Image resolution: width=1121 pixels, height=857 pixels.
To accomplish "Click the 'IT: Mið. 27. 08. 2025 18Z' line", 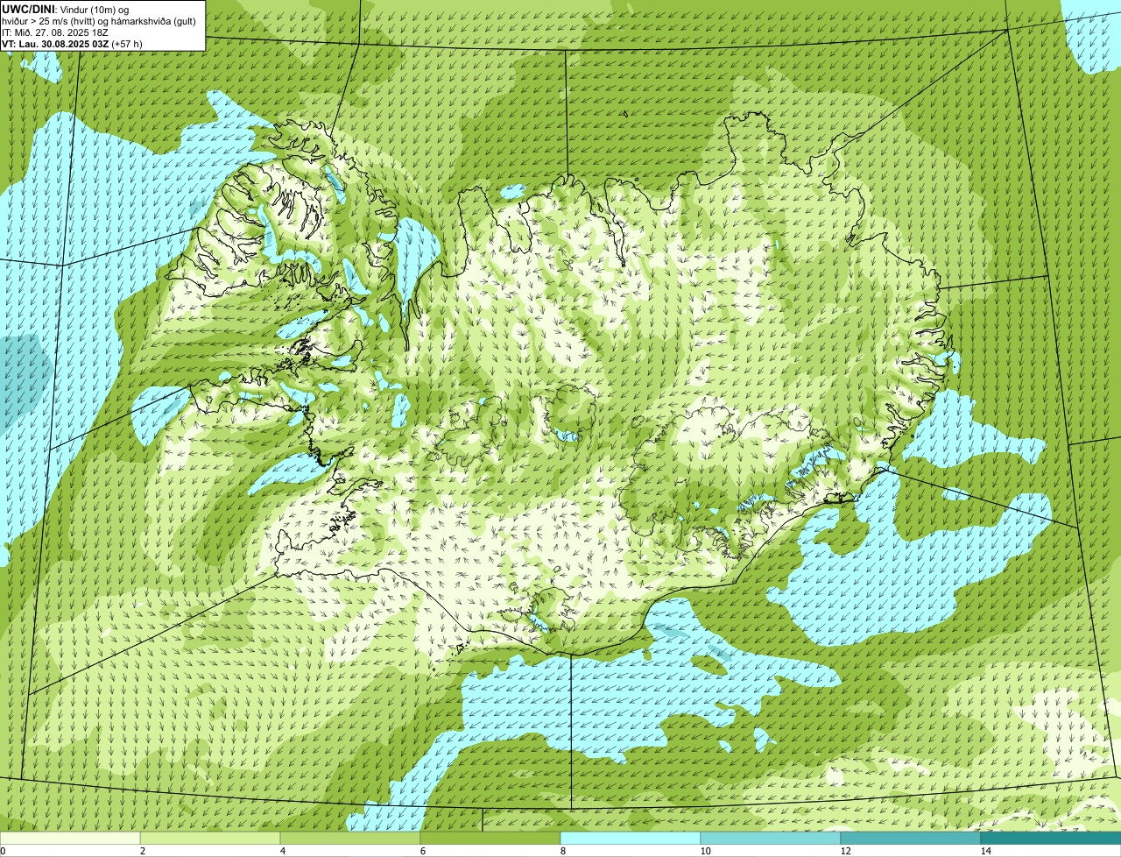I will click(55, 32).
